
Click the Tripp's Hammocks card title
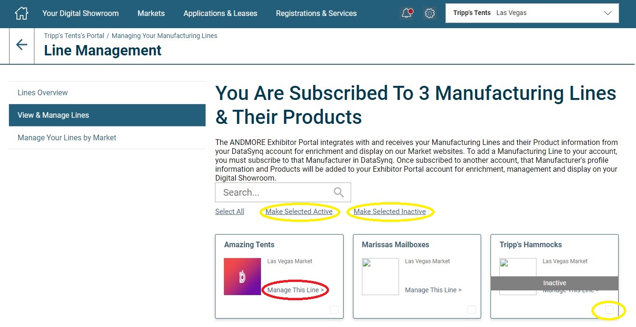[x=530, y=244]
